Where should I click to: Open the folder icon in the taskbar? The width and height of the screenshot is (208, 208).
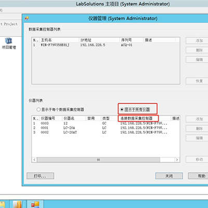[x=3, y=204]
